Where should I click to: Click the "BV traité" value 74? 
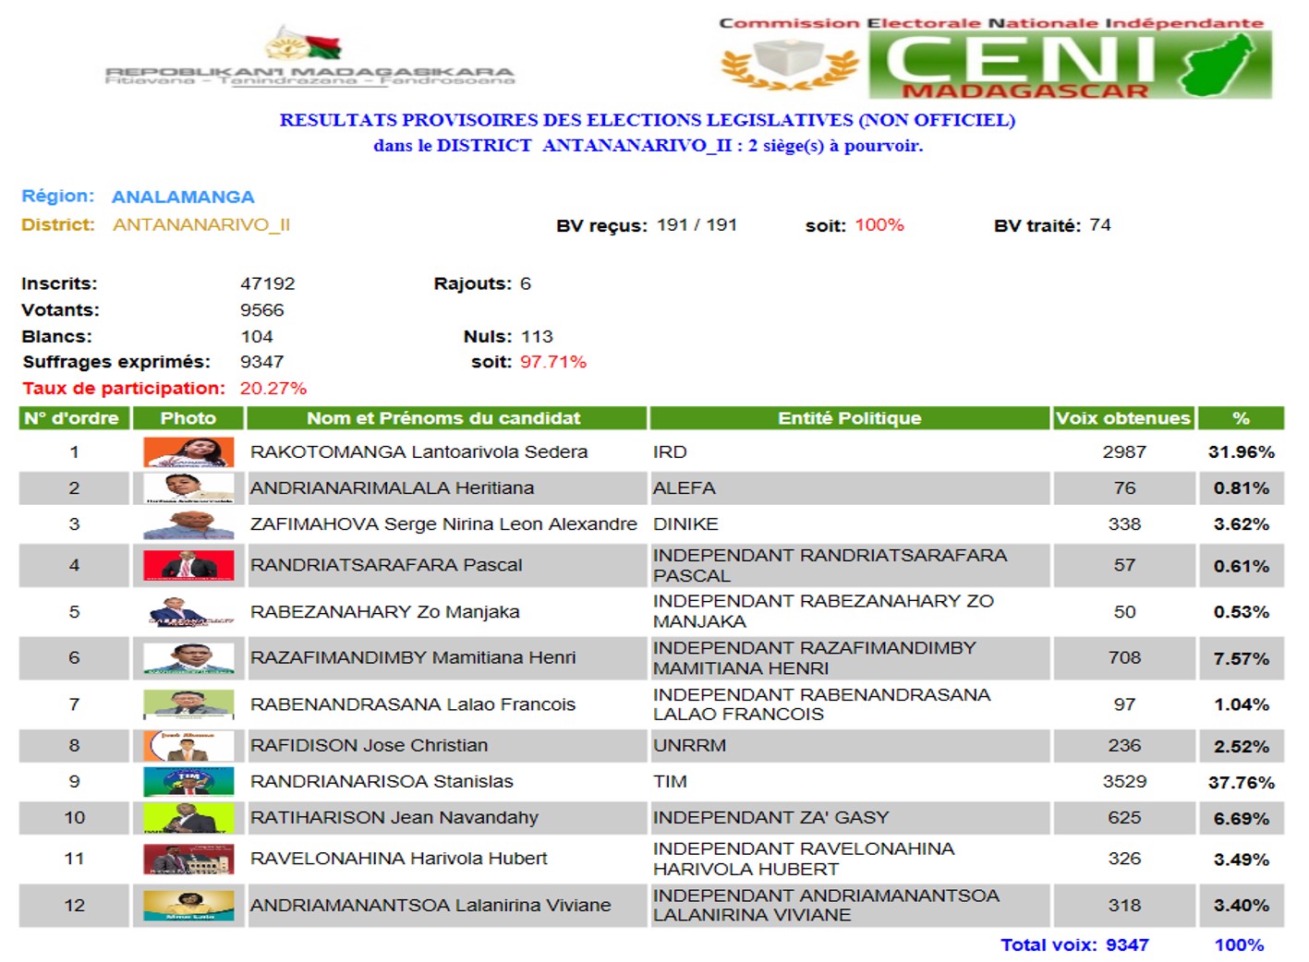pyautogui.click(x=1099, y=225)
